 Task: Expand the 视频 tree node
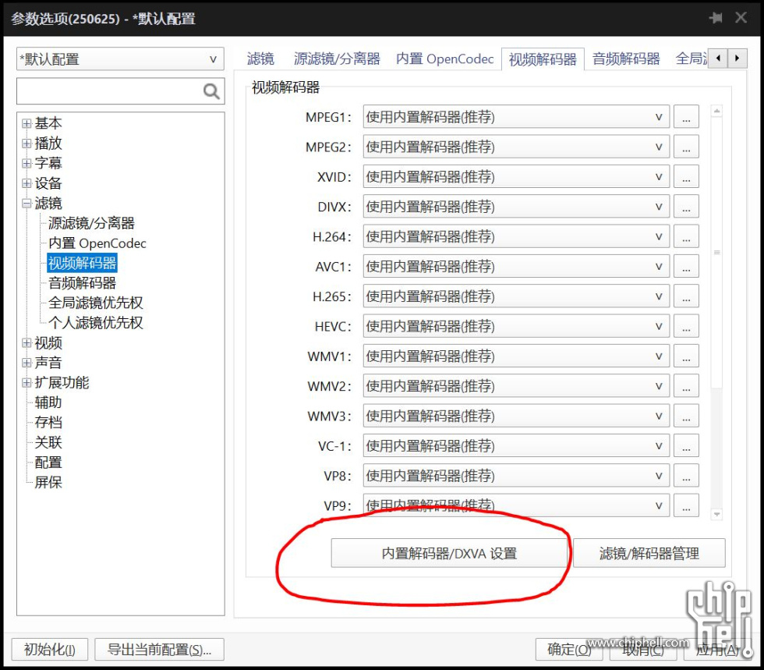point(27,343)
